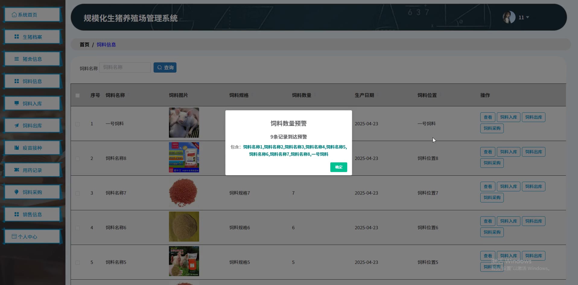
Task: Click the 查询 search button
Action: [165, 67]
